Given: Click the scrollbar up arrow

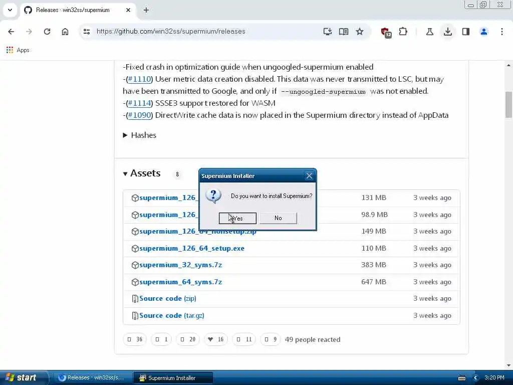Looking at the screenshot, I should [508, 66].
